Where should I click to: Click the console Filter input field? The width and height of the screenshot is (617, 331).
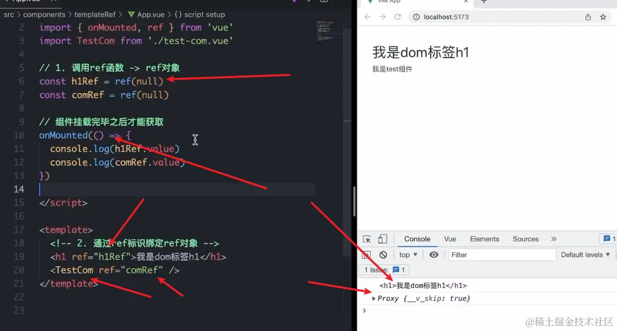(502, 255)
